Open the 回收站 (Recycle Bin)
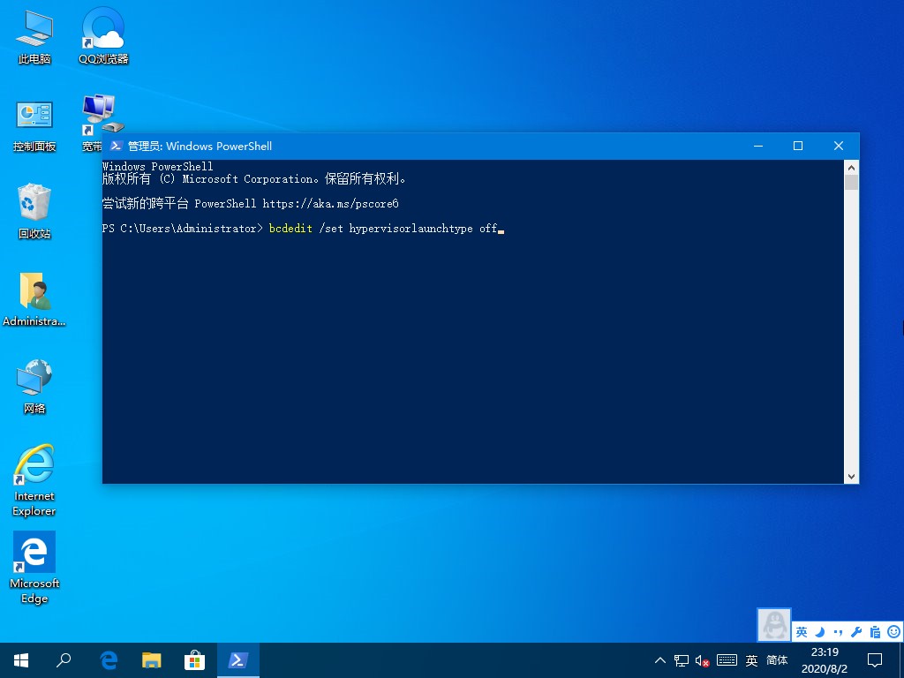 pos(34,203)
